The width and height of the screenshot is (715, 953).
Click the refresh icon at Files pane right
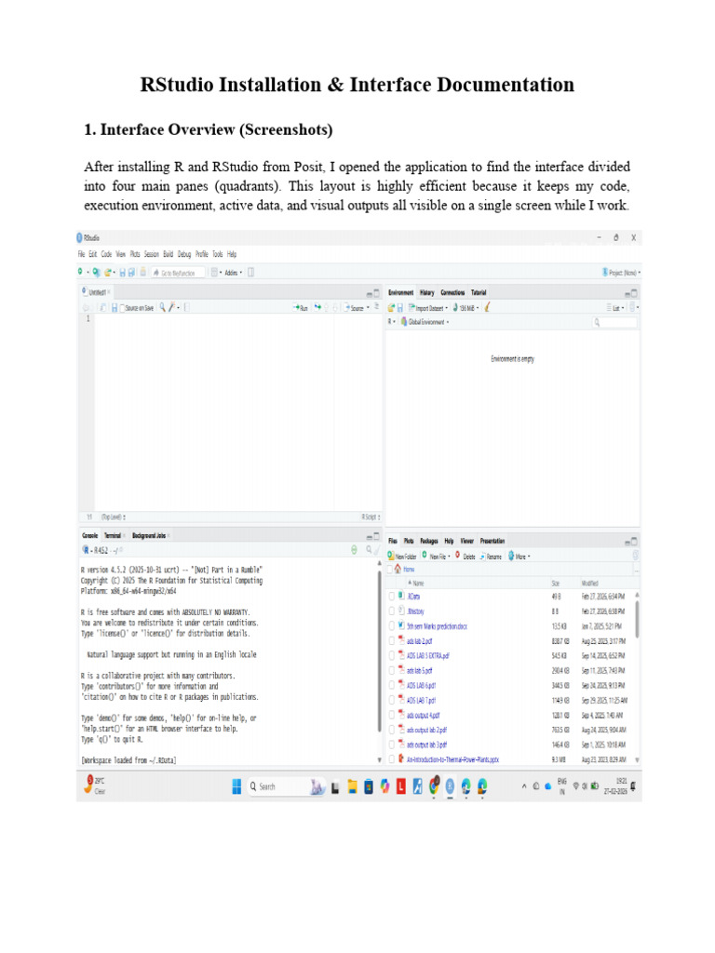pos(636,555)
